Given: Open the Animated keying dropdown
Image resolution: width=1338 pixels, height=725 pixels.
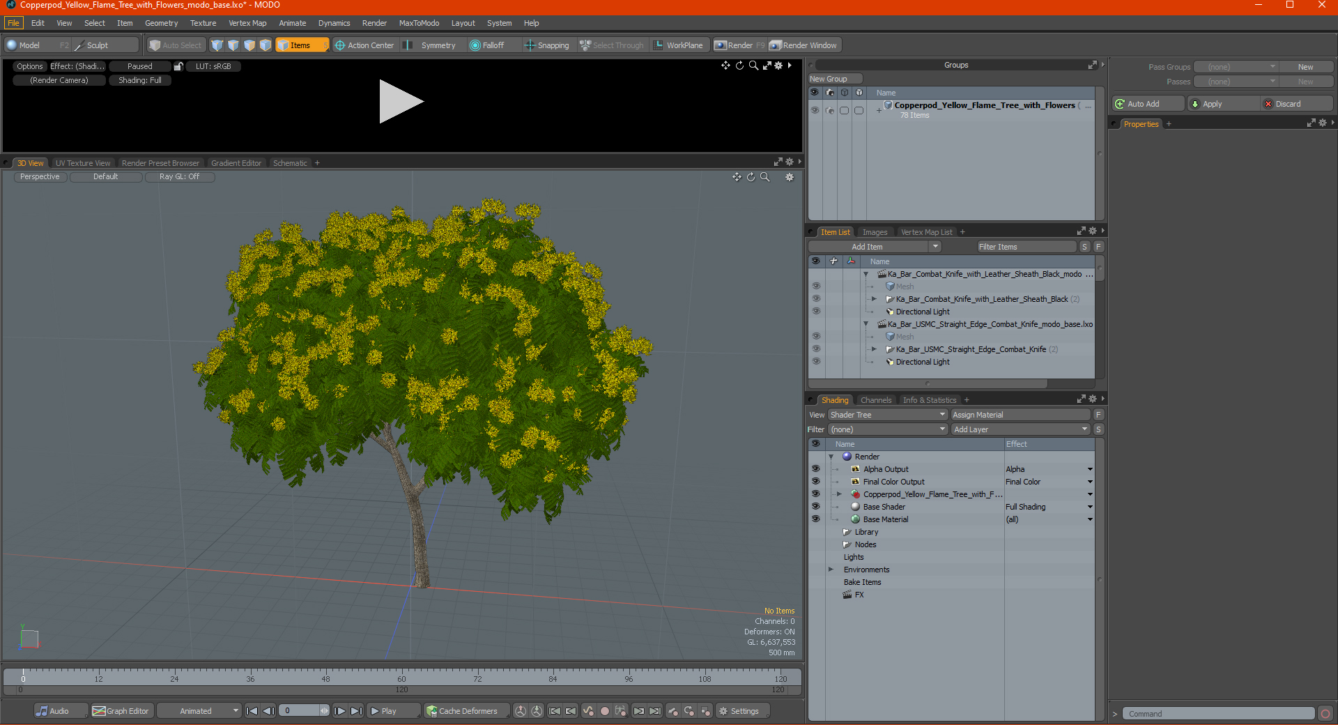Looking at the screenshot, I should [199, 711].
